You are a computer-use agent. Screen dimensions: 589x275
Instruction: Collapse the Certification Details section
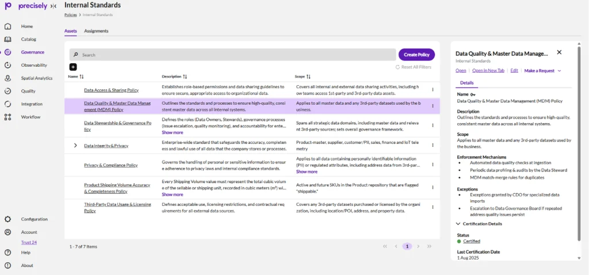click(x=458, y=224)
